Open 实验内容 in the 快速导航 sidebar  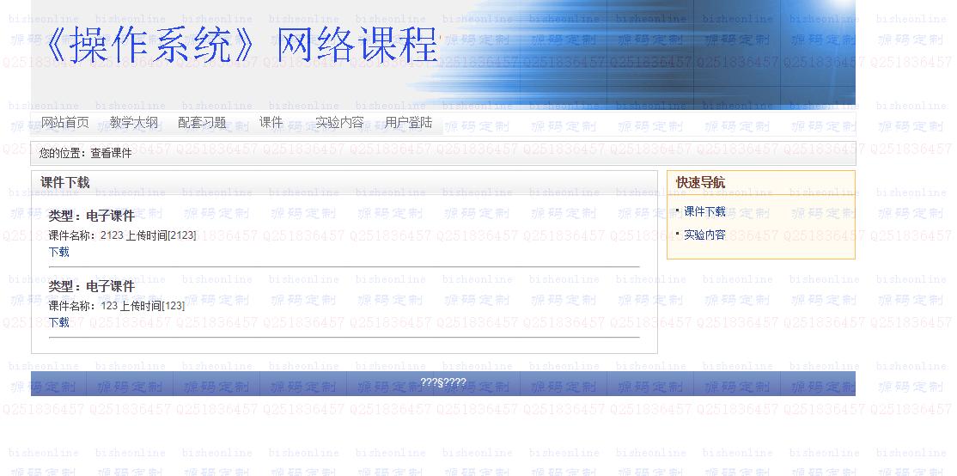pos(704,235)
